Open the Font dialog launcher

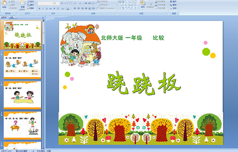[71, 14]
